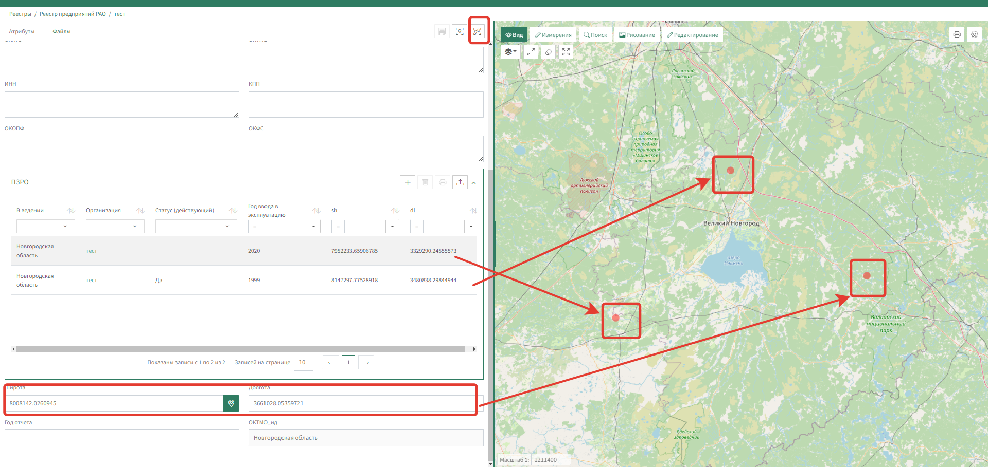Toggle sorting on the sh column
The width and height of the screenshot is (988, 467).
[395, 211]
